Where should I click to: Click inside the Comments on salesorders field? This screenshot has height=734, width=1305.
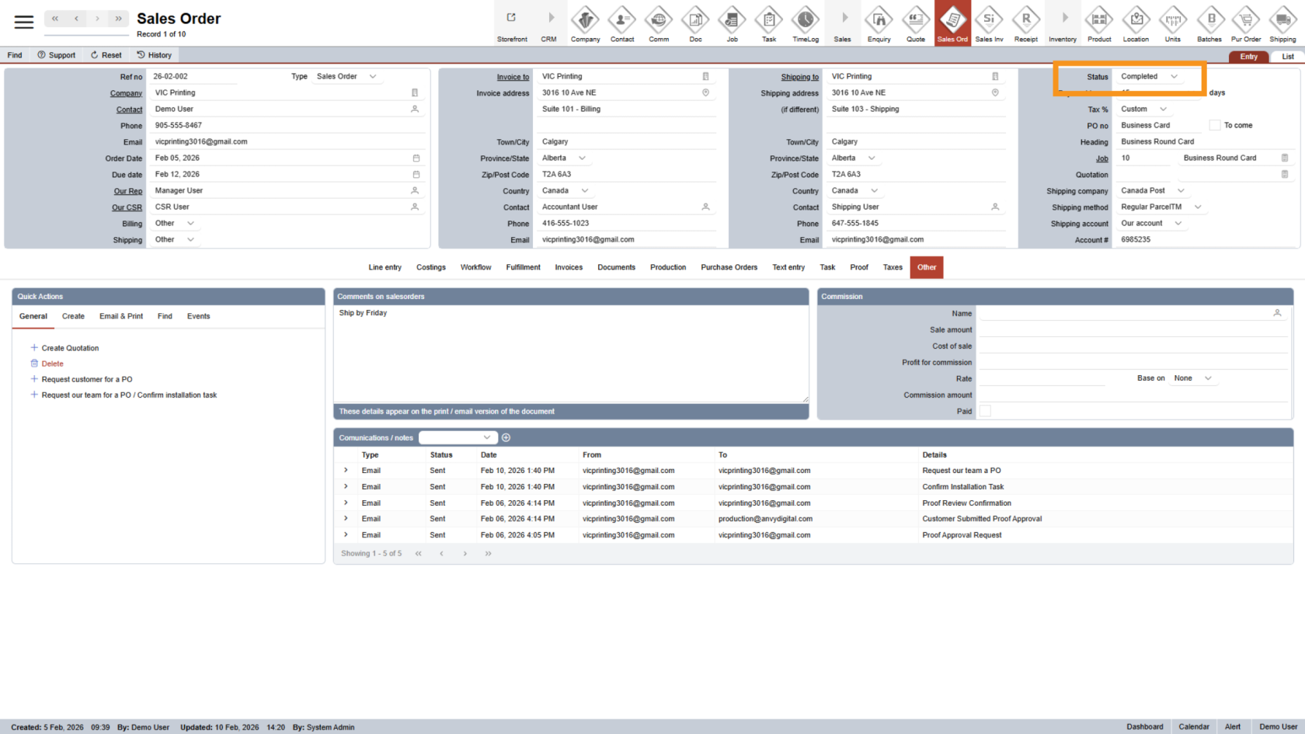(x=571, y=350)
